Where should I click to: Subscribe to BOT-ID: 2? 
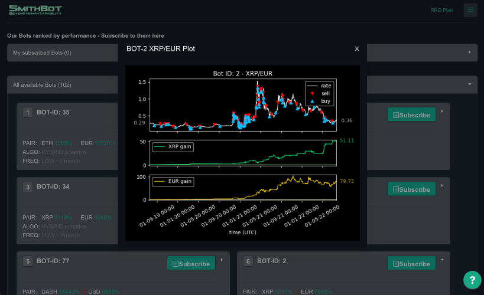tap(411, 264)
